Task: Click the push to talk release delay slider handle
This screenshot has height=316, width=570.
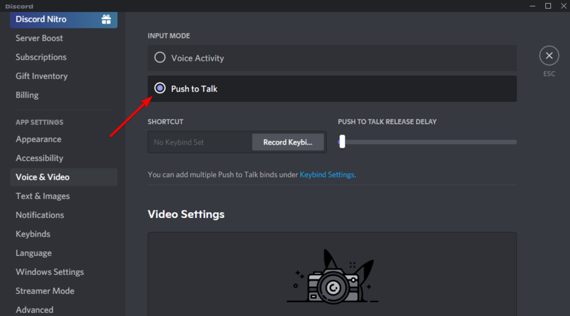Action: 342,142
